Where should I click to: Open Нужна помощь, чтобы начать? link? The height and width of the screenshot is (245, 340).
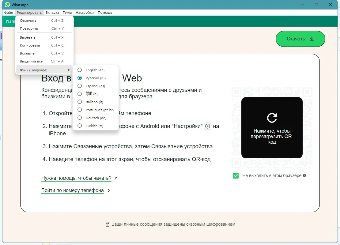[76, 178]
